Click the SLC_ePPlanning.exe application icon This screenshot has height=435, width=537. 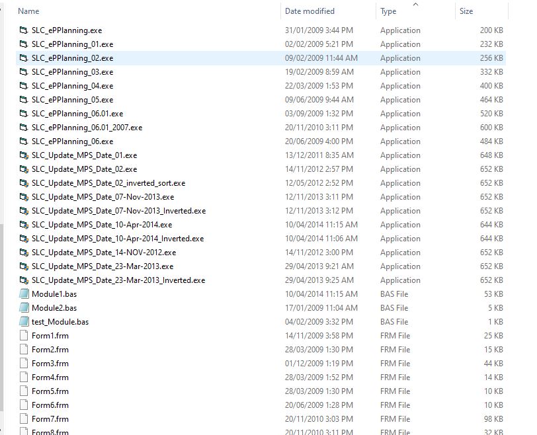(x=24, y=30)
